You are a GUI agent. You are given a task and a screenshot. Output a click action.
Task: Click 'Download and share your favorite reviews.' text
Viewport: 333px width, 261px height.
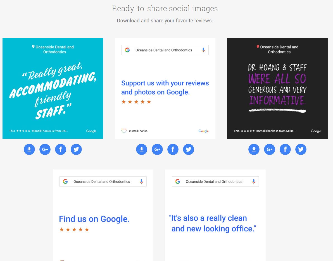click(x=165, y=21)
